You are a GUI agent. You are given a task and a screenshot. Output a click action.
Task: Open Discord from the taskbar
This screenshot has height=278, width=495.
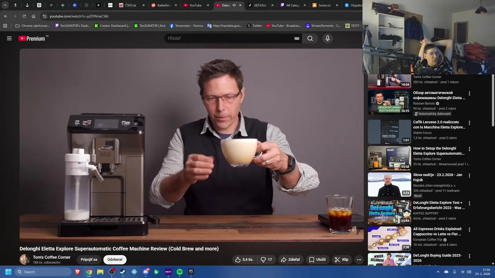tap(145, 272)
